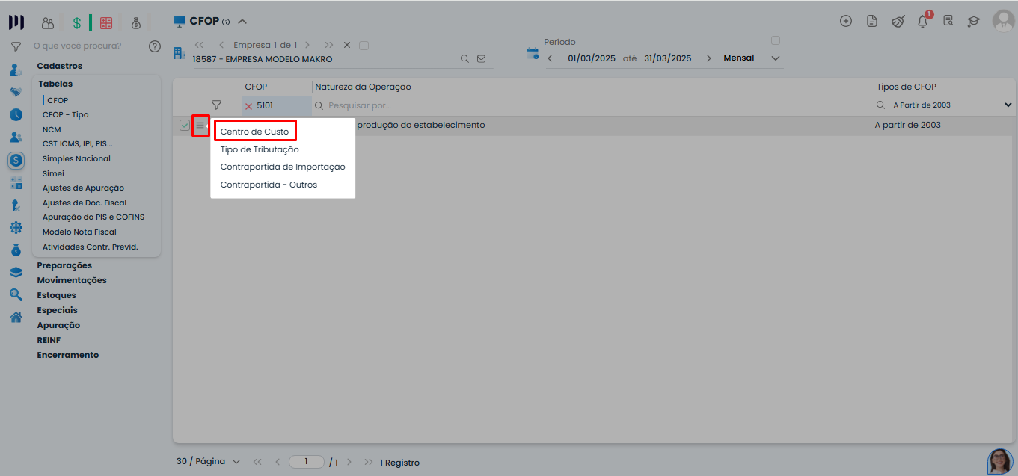Choose Centro de Custo from menu
This screenshot has height=476, width=1018.
[x=255, y=132]
